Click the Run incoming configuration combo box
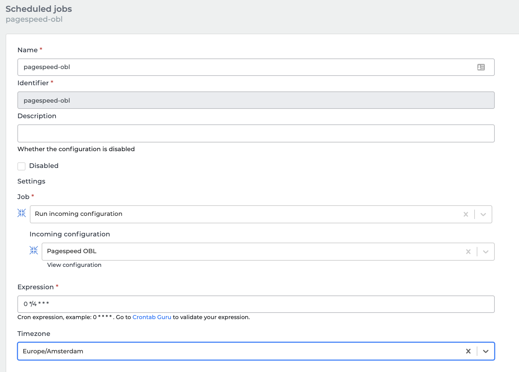 click(261, 214)
